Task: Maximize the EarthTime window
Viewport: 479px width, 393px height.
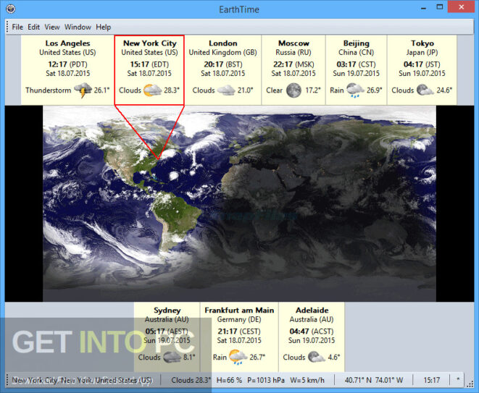Action: 440,7
